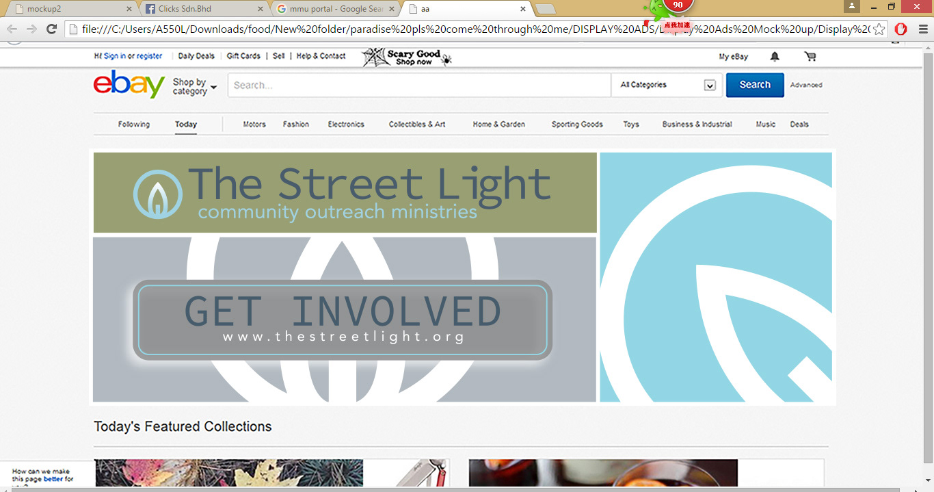Click the browser back arrow
This screenshot has height=492, width=934.
[x=12, y=29]
